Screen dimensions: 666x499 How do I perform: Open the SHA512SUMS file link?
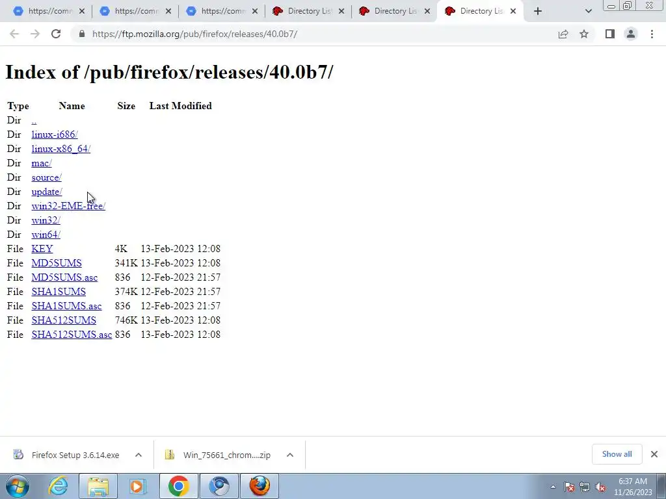coord(64,320)
